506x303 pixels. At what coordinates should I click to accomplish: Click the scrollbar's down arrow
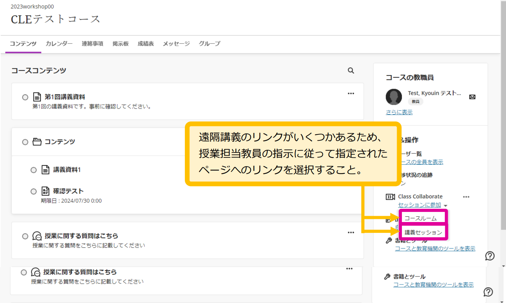503,266
